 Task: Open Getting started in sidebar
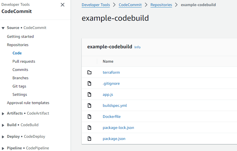coord(20,37)
